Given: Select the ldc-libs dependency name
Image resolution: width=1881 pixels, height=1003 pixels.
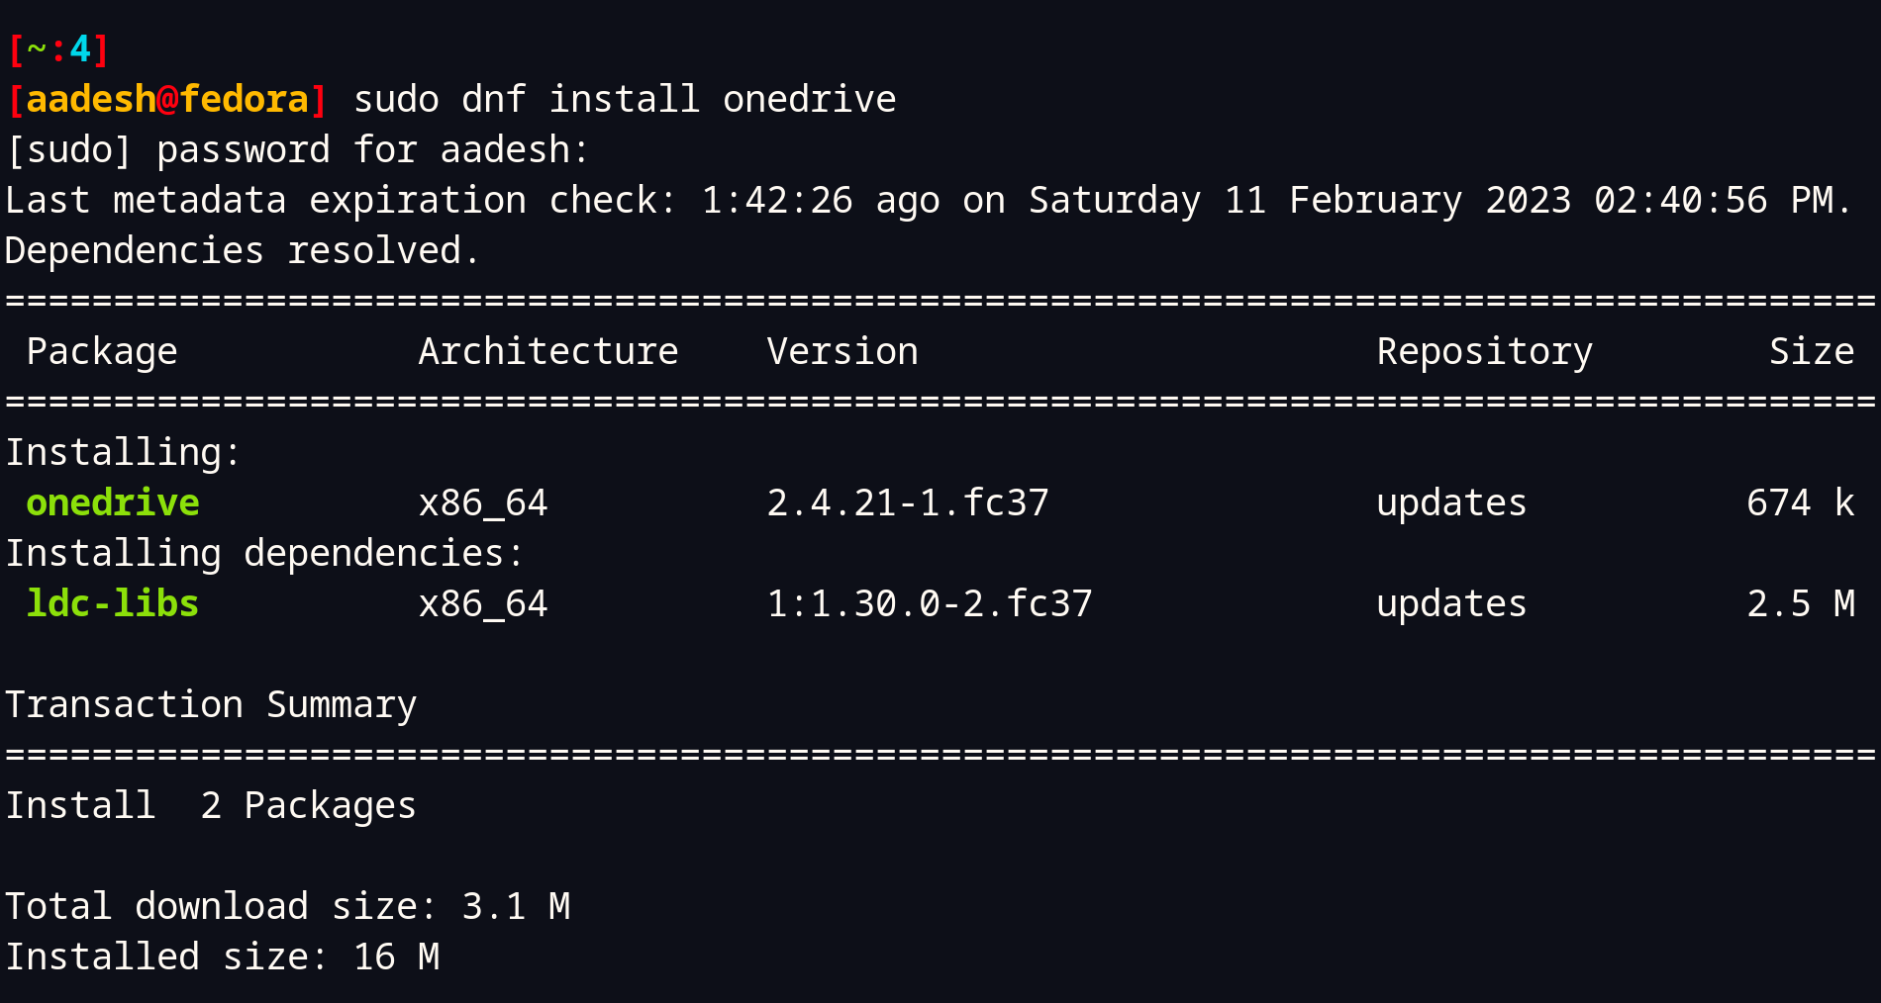Looking at the screenshot, I should [x=111, y=603].
